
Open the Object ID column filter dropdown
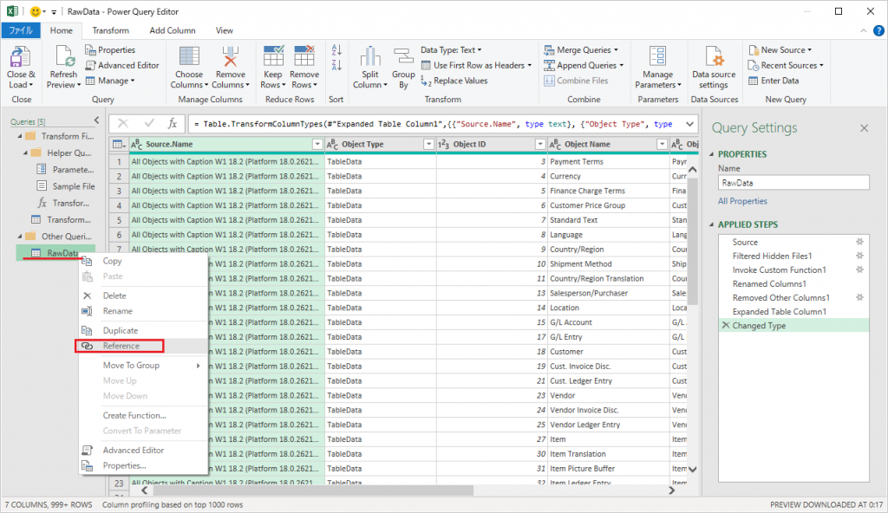tap(540, 145)
